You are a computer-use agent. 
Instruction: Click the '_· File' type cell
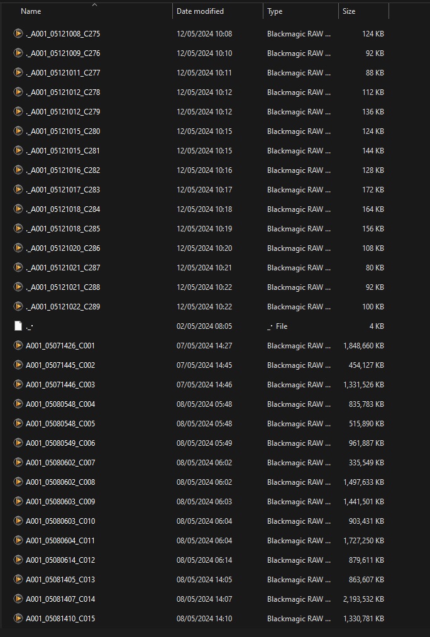click(277, 326)
